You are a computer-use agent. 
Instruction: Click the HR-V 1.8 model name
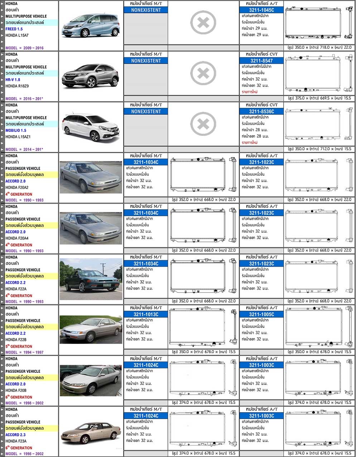[13, 80]
